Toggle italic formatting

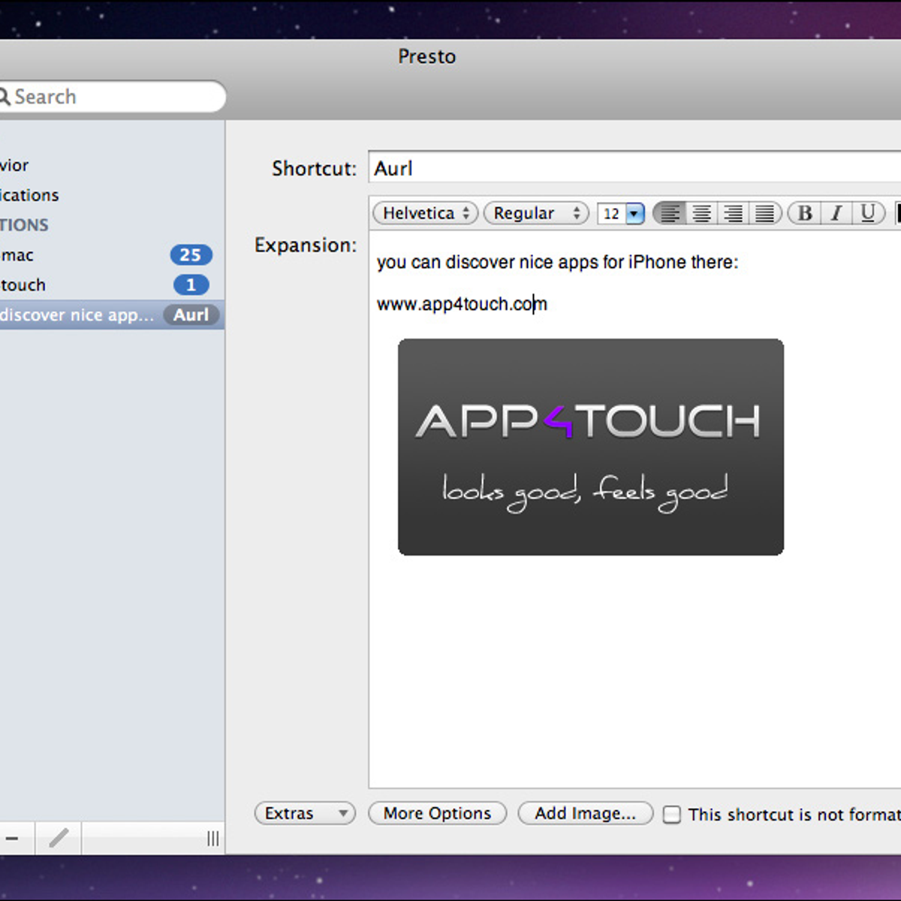pos(836,214)
